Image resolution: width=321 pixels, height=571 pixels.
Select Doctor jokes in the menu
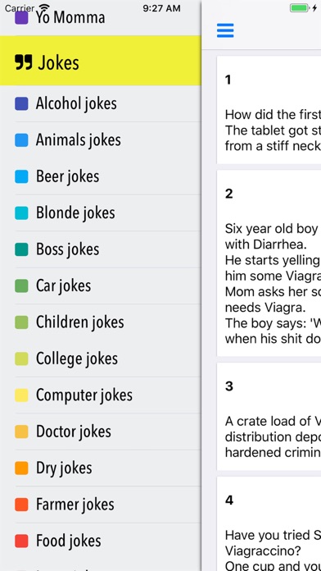(101, 432)
